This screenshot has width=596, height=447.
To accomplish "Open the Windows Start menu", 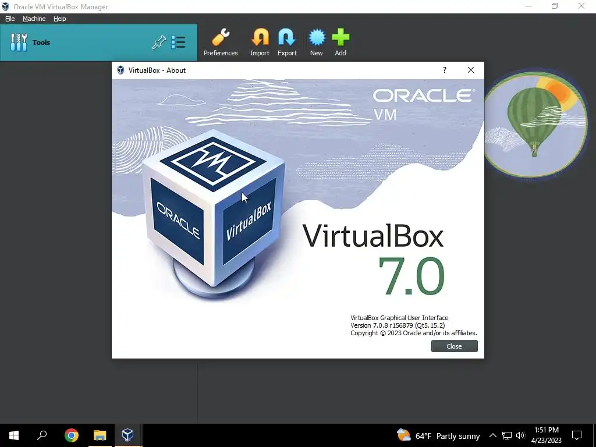I will pos(14,435).
